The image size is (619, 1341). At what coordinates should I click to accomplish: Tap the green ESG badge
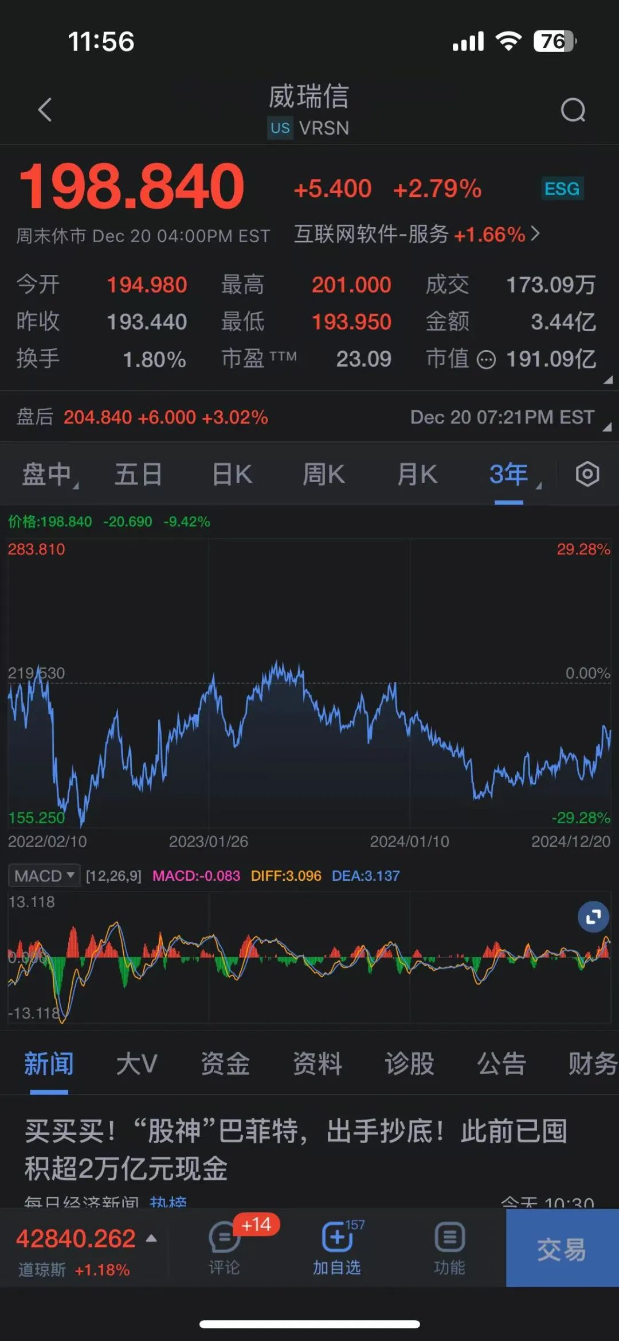pyautogui.click(x=562, y=189)
